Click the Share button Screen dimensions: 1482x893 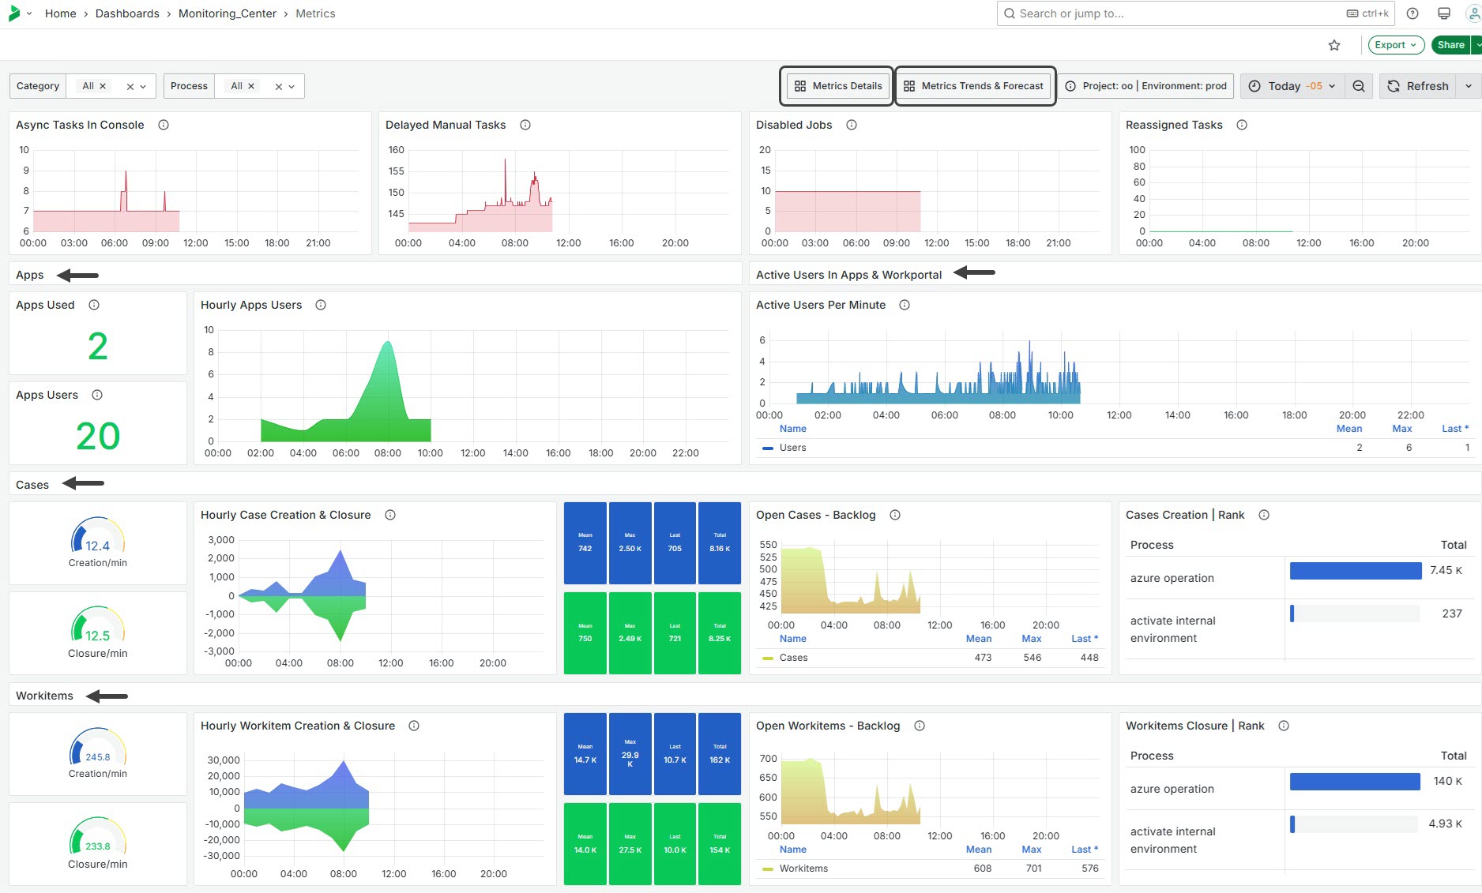tap(1450, 45)
